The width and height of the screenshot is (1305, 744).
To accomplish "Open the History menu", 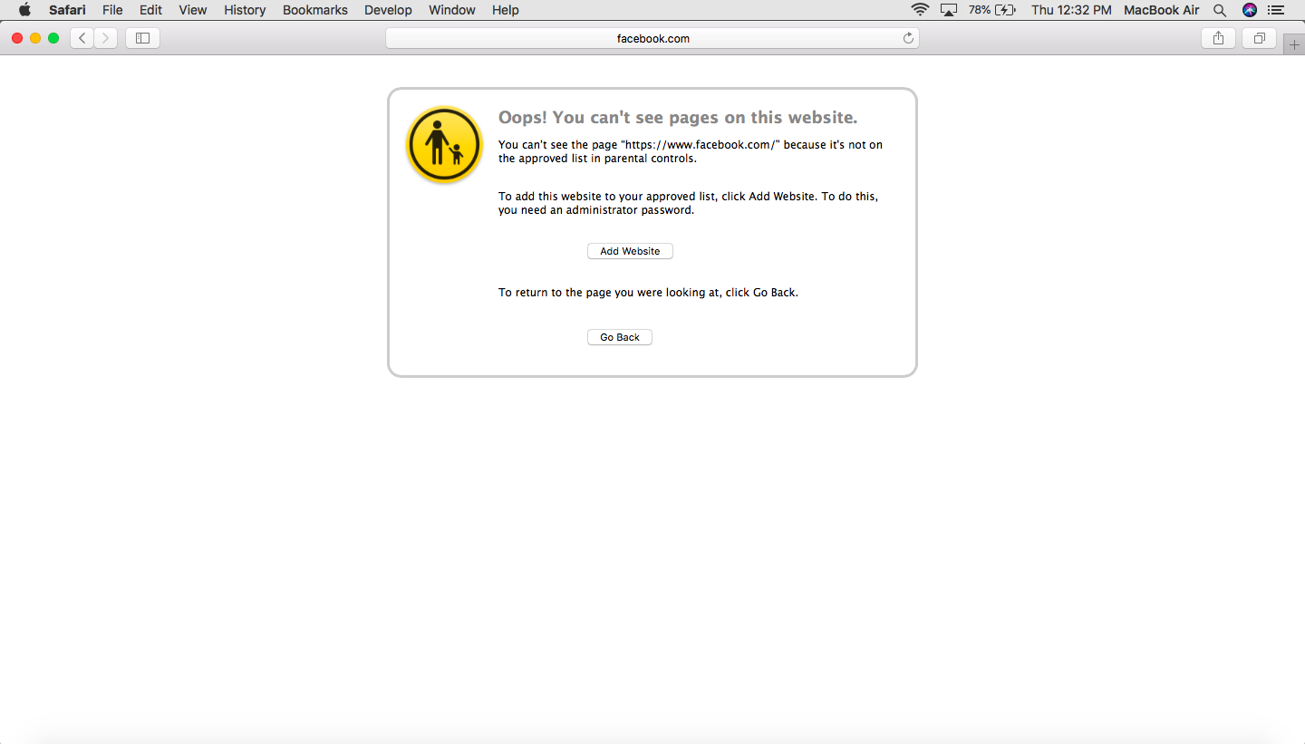I will [245, 10].
